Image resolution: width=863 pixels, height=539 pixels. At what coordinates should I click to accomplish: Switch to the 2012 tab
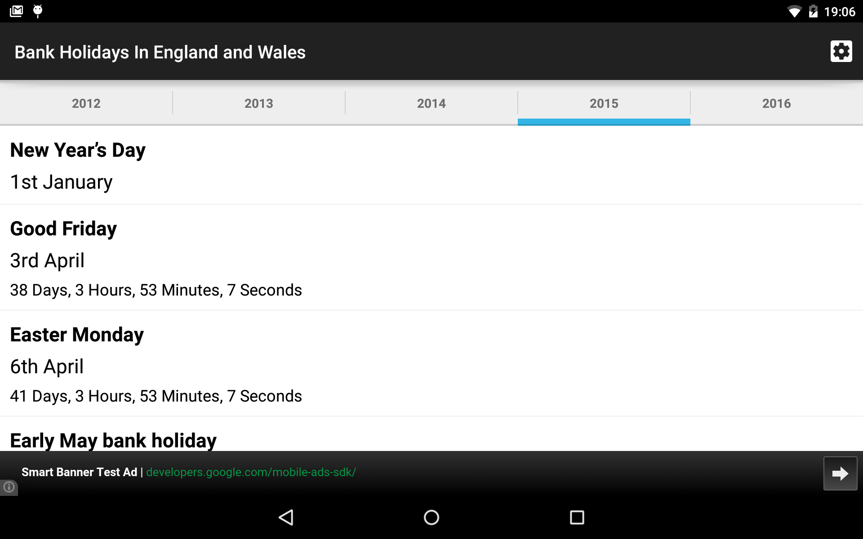coord(86,103)
